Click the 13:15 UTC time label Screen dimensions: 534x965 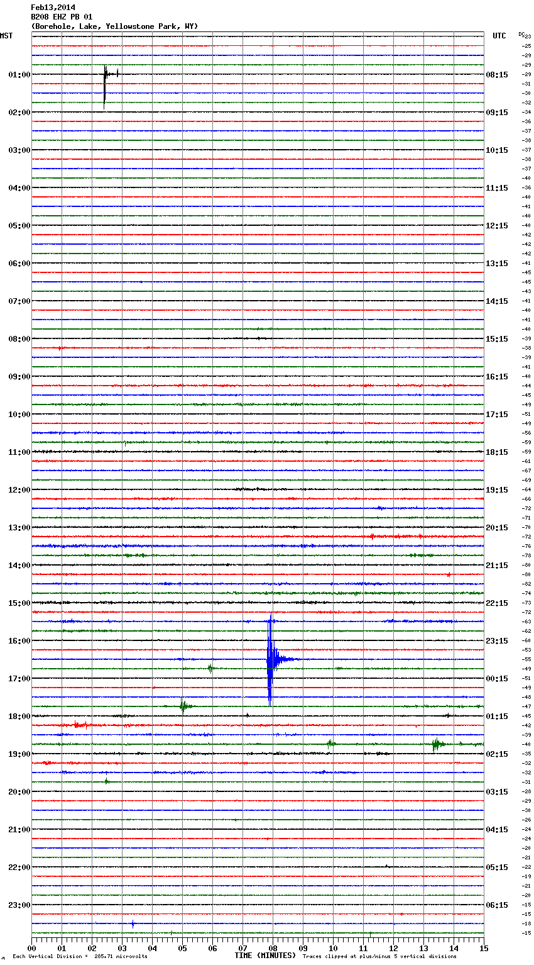click(497, 264)
